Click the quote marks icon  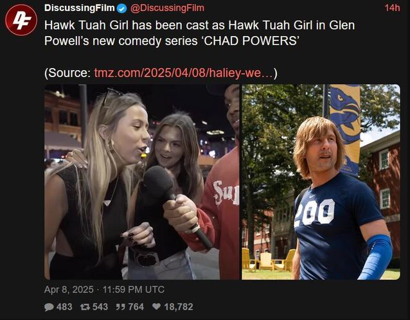(x=121, y=307)
